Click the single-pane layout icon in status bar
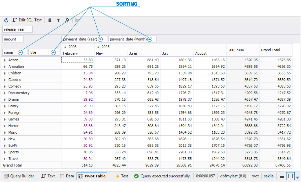The height and width of the screenshot is (182, 301). (290, 176)
